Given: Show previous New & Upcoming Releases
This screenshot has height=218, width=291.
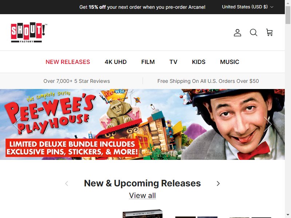Looking at the screenshot, I should [x=67, y=183].
